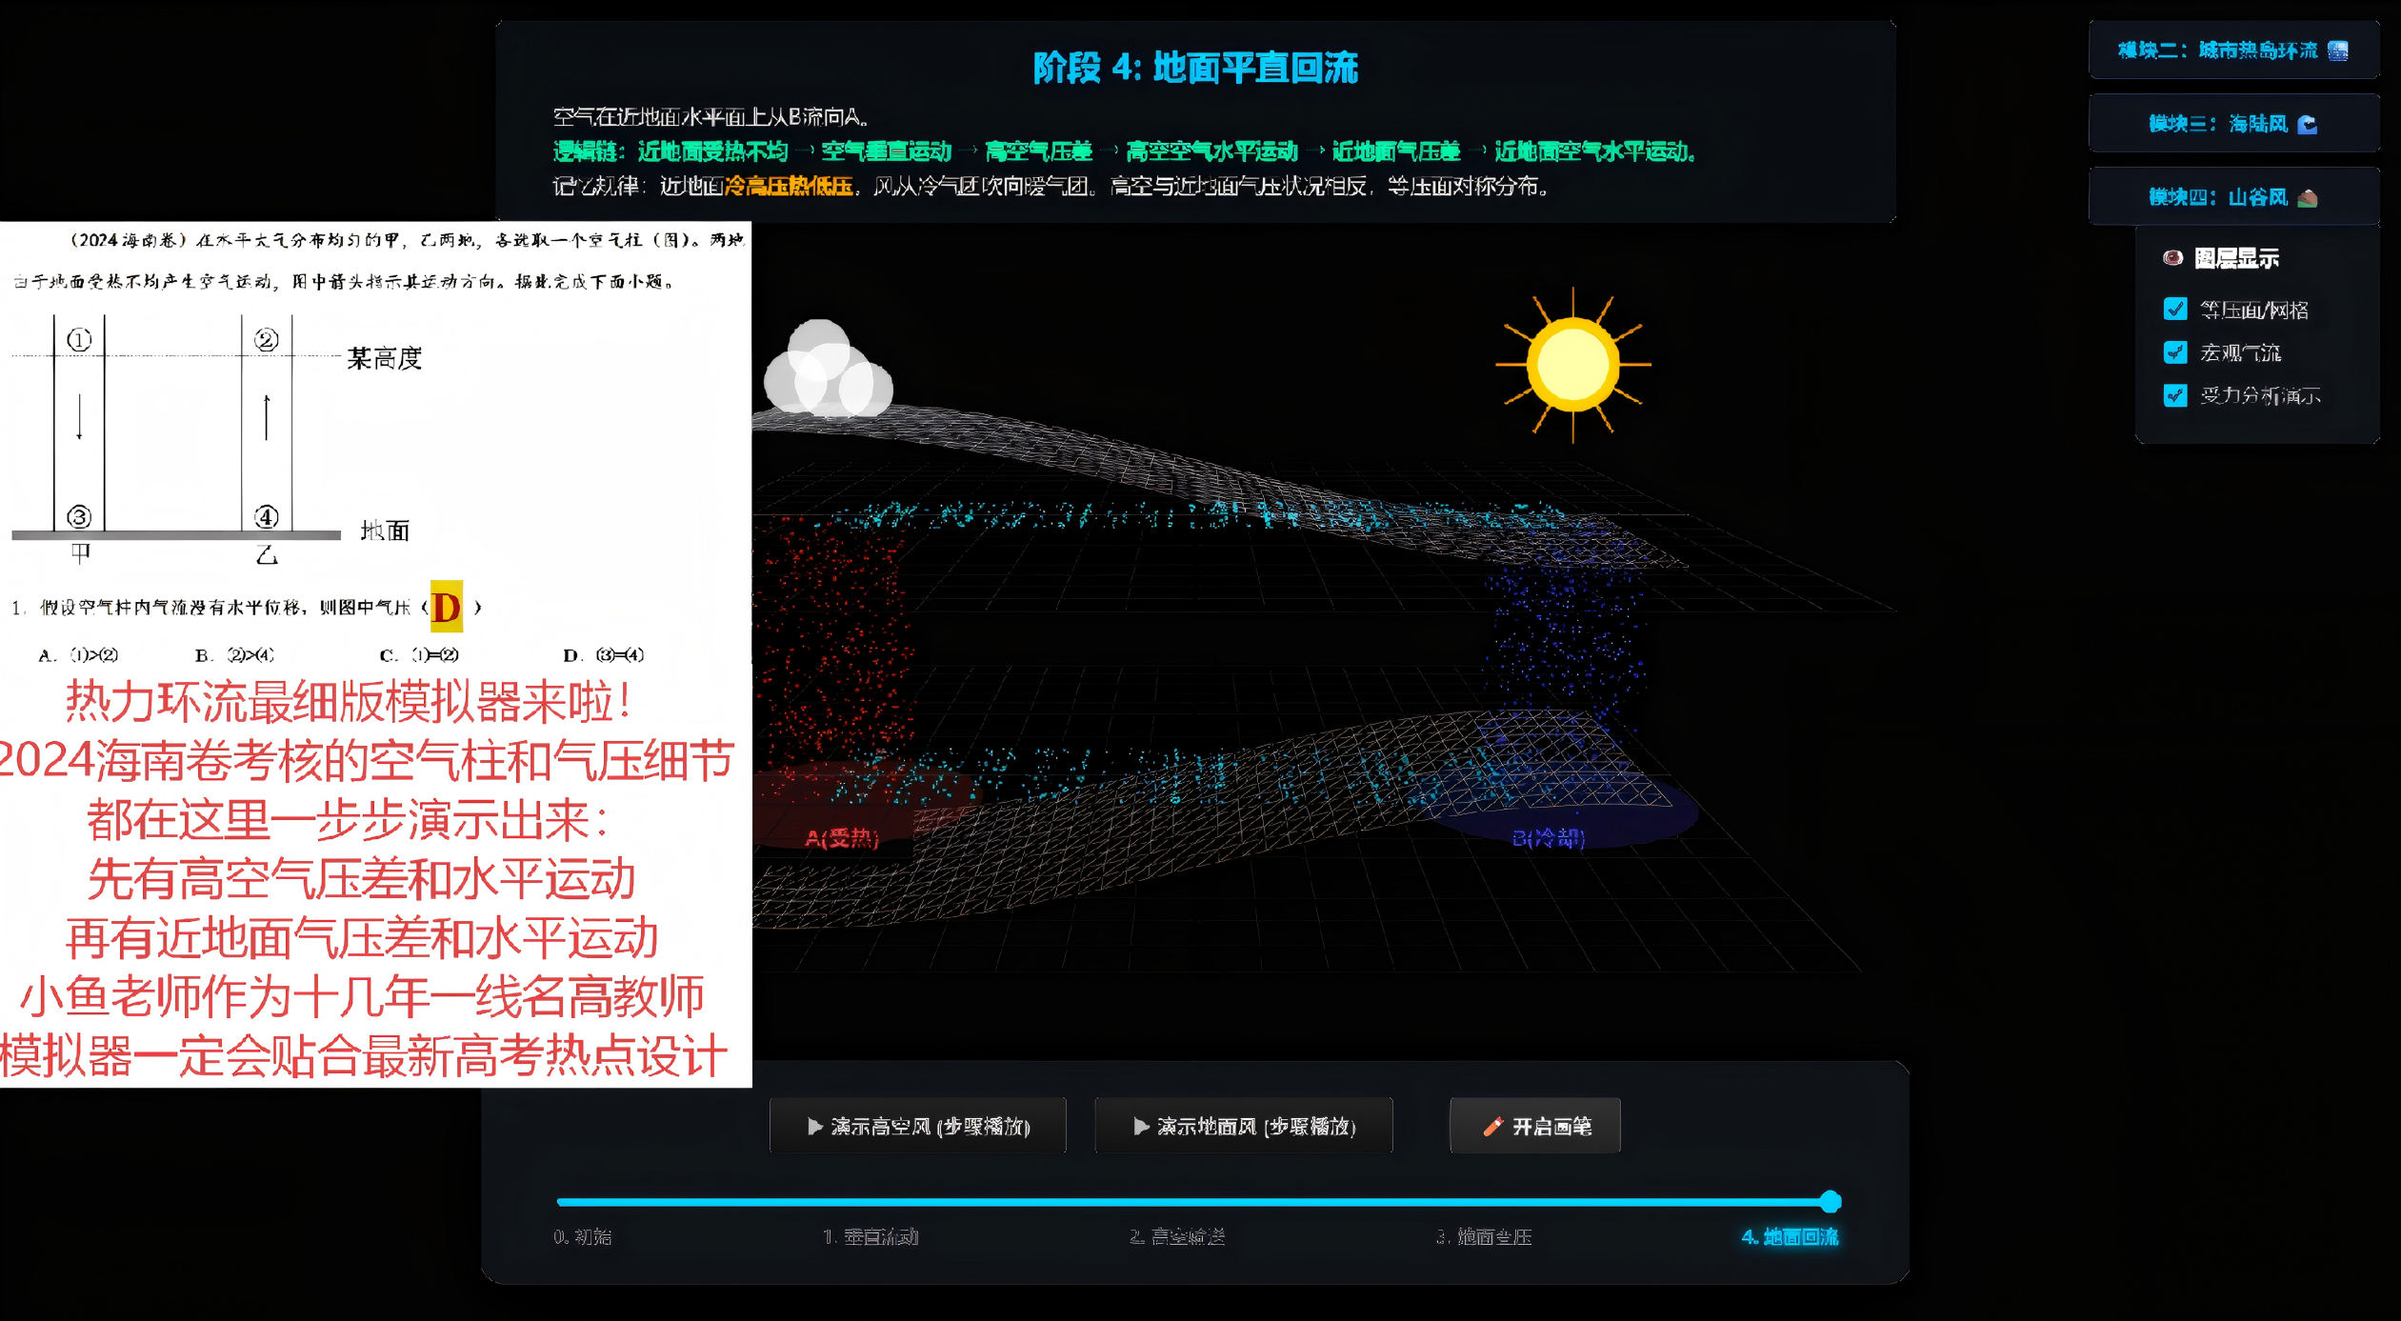This screenshot has width=2401, height=1321.
Task: Click the pencil icon on 开启画笔 button
Action: pyautogui.click(x=1491, y=1127)
